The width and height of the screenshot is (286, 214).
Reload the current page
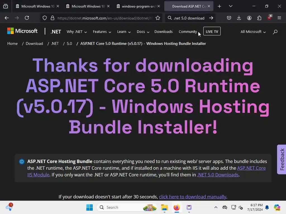tap(27, 18)
